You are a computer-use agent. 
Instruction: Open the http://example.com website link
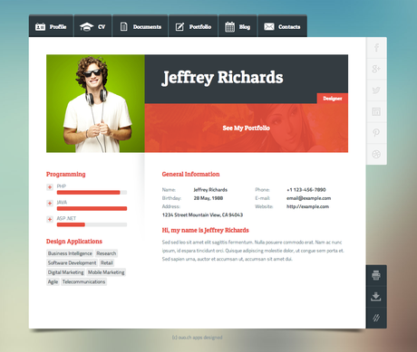pyautogui.click(x=307, y=206)
